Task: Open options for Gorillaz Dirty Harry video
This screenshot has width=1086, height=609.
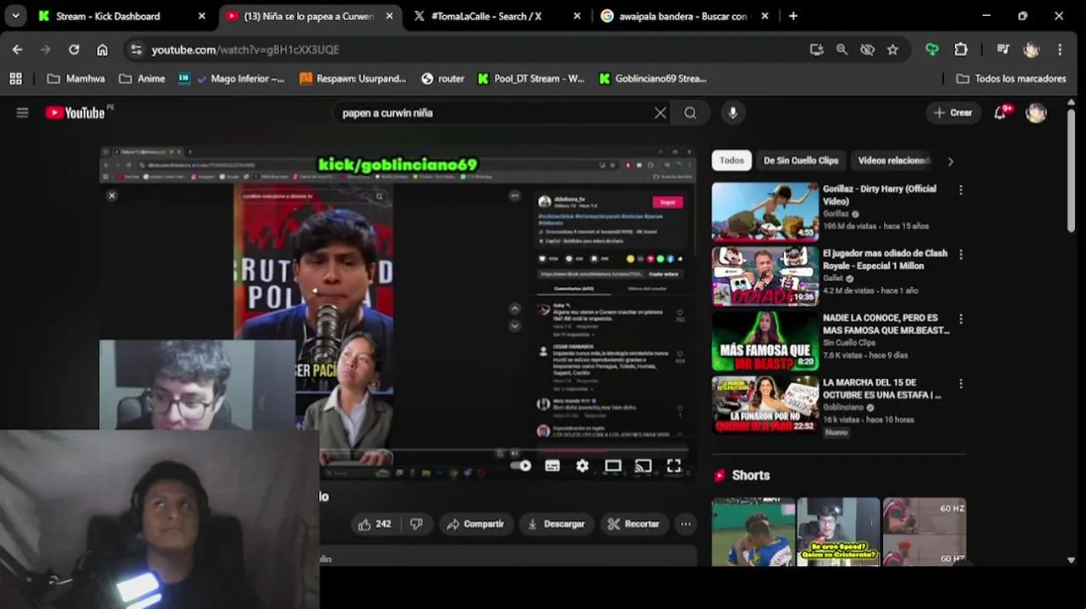Action: (960, 190)
